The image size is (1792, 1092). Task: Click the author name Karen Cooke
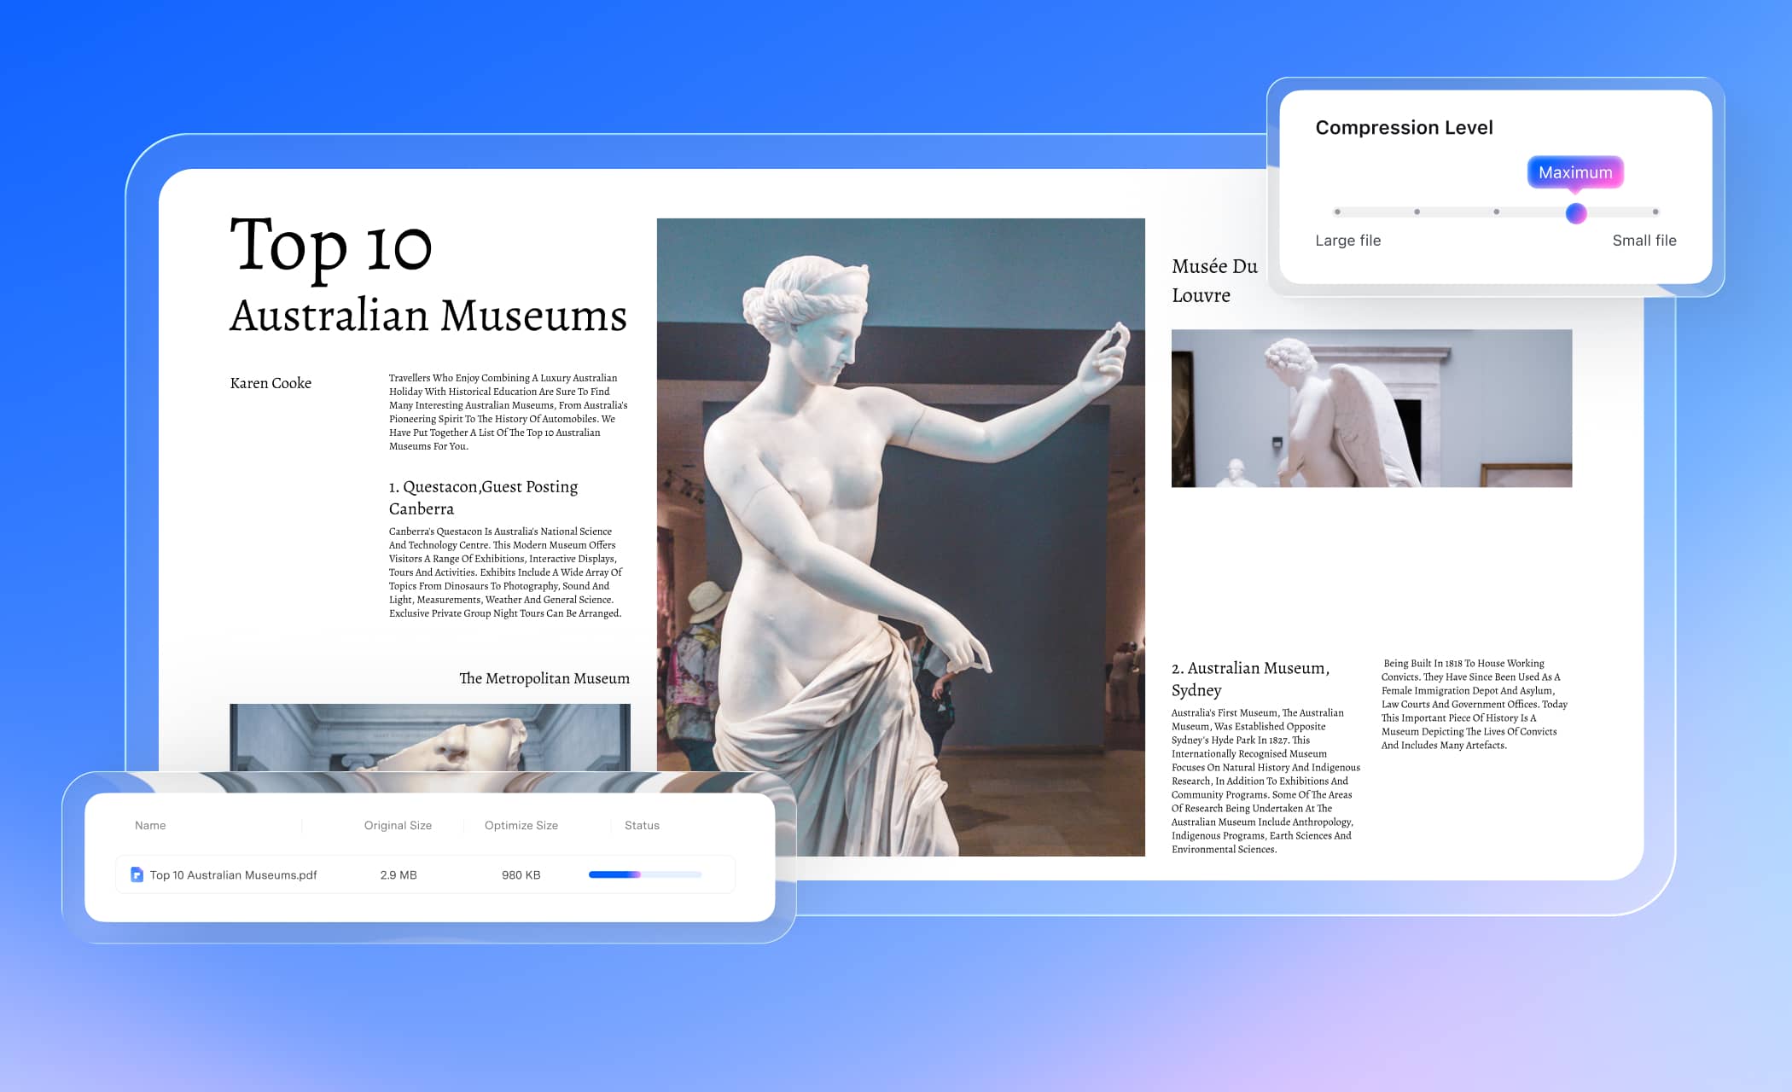271,383
